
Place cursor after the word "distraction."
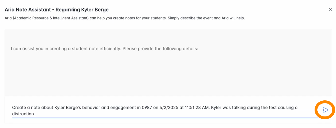pyautogui.click(x=35, y=114)
